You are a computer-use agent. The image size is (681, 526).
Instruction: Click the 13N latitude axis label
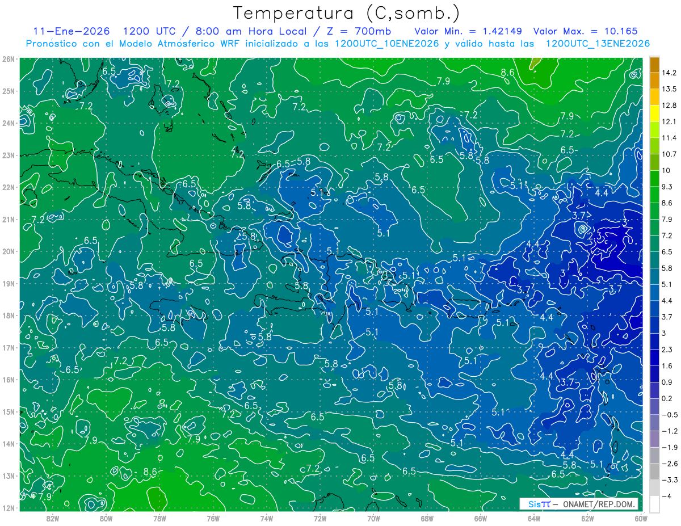(x=9, y=475)
